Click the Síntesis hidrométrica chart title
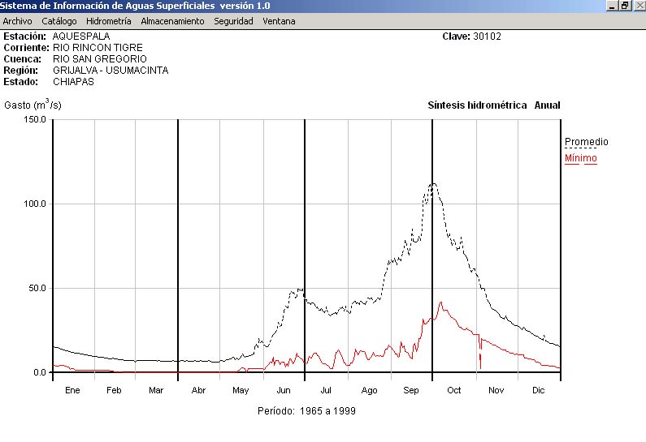The image size is (646, 442). [x=477, y=105]
